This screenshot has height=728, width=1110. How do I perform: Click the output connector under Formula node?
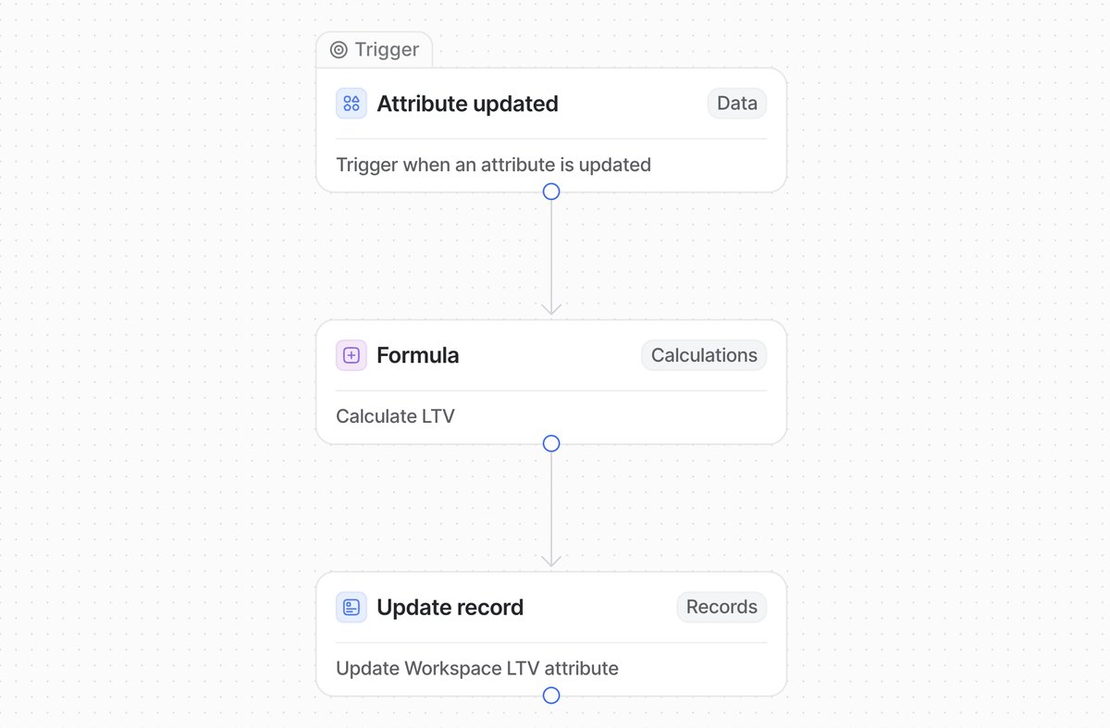pyautogui.click(x=551, y=443)
